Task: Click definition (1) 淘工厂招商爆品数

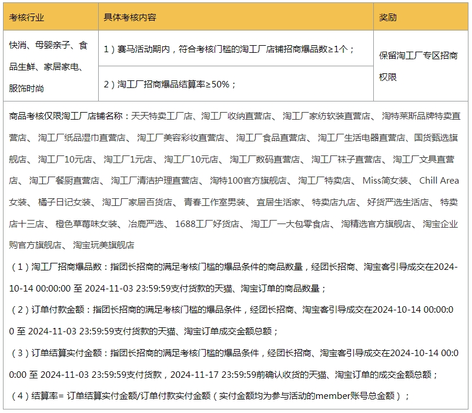Action: [x=234, y=277]
